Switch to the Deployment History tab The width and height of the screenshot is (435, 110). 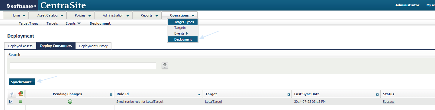(93, 46)
